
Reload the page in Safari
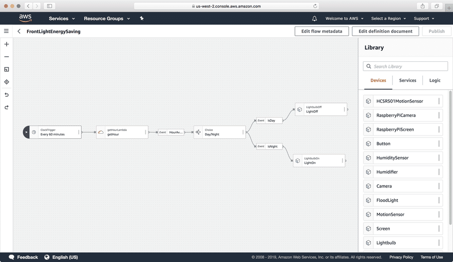pyautogui.click(x=315, y=6)
